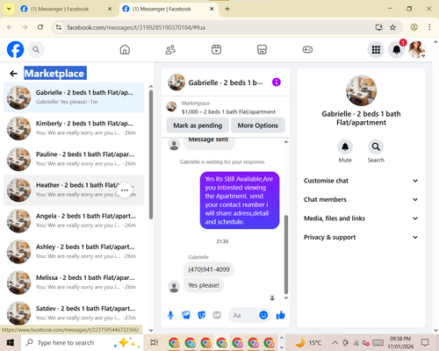Click Mark as pending button

click(x=198, y=125)
